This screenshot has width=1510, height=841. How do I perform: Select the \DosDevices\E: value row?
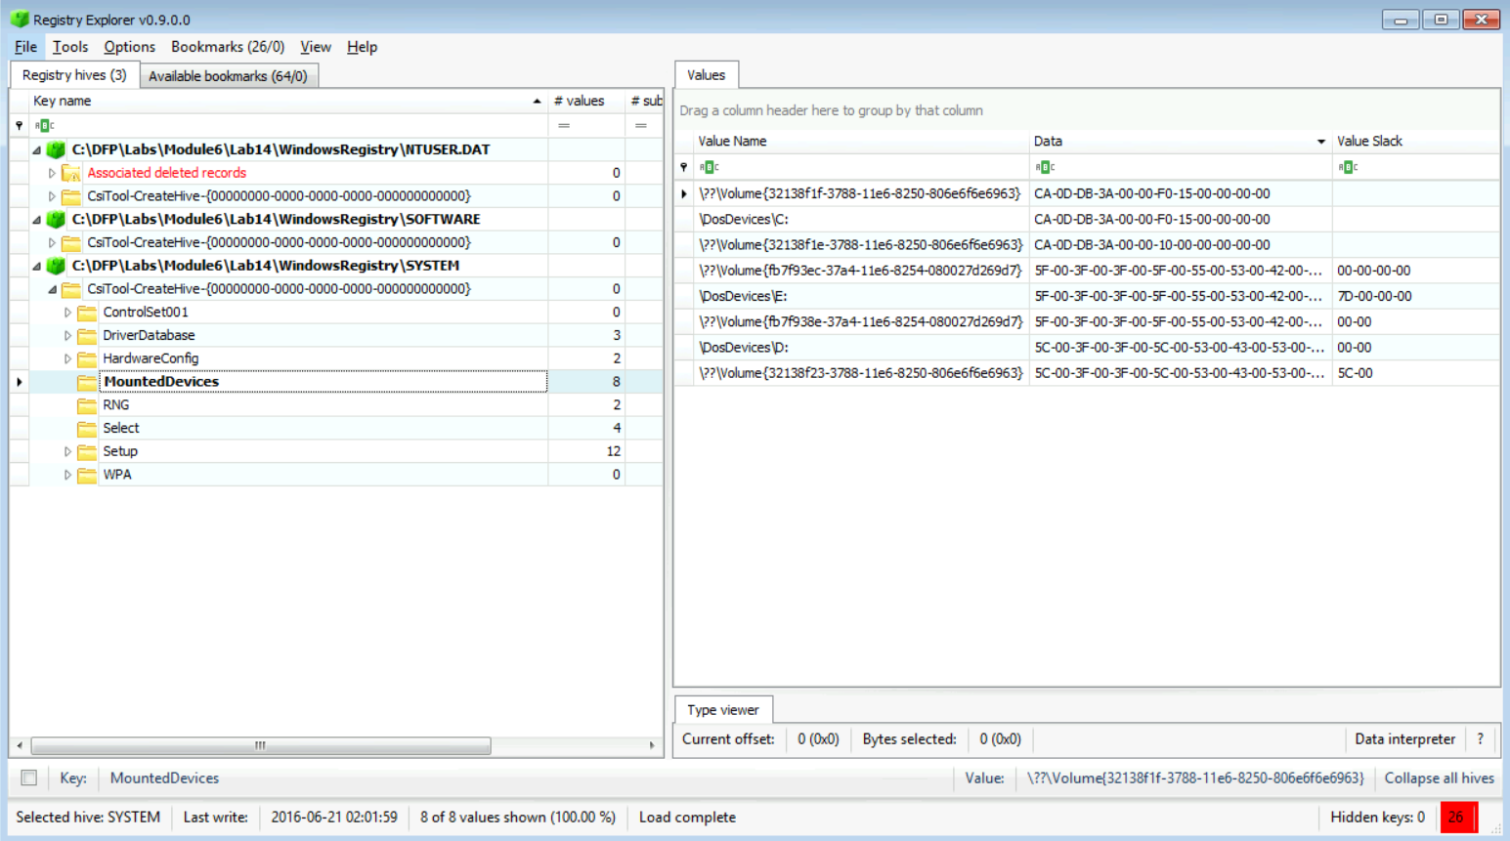1087,296
